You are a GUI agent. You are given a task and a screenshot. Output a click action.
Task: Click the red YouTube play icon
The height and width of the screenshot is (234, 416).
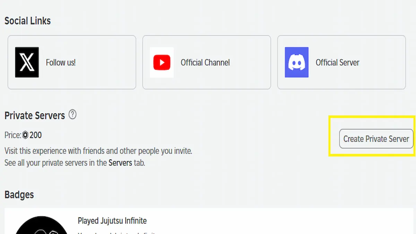[x=162, y=62]
